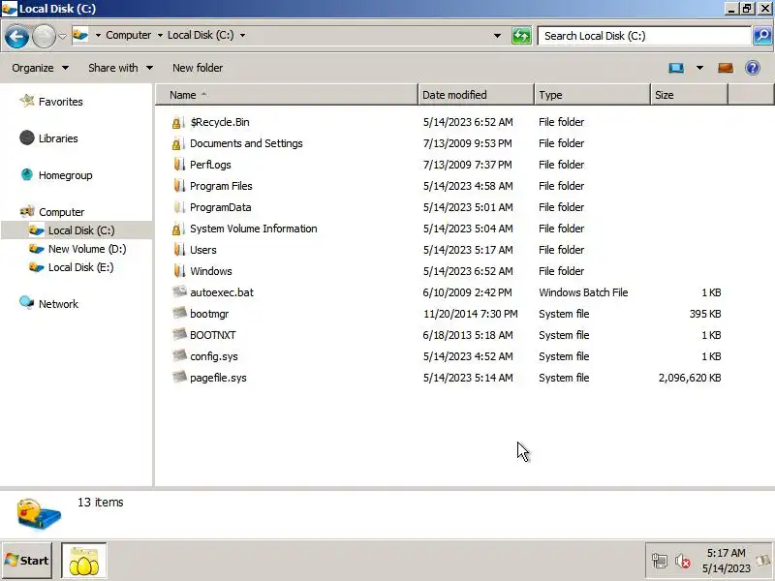Open the Organize menu
This screenshot has height=581, width=775.
[40, 68]
